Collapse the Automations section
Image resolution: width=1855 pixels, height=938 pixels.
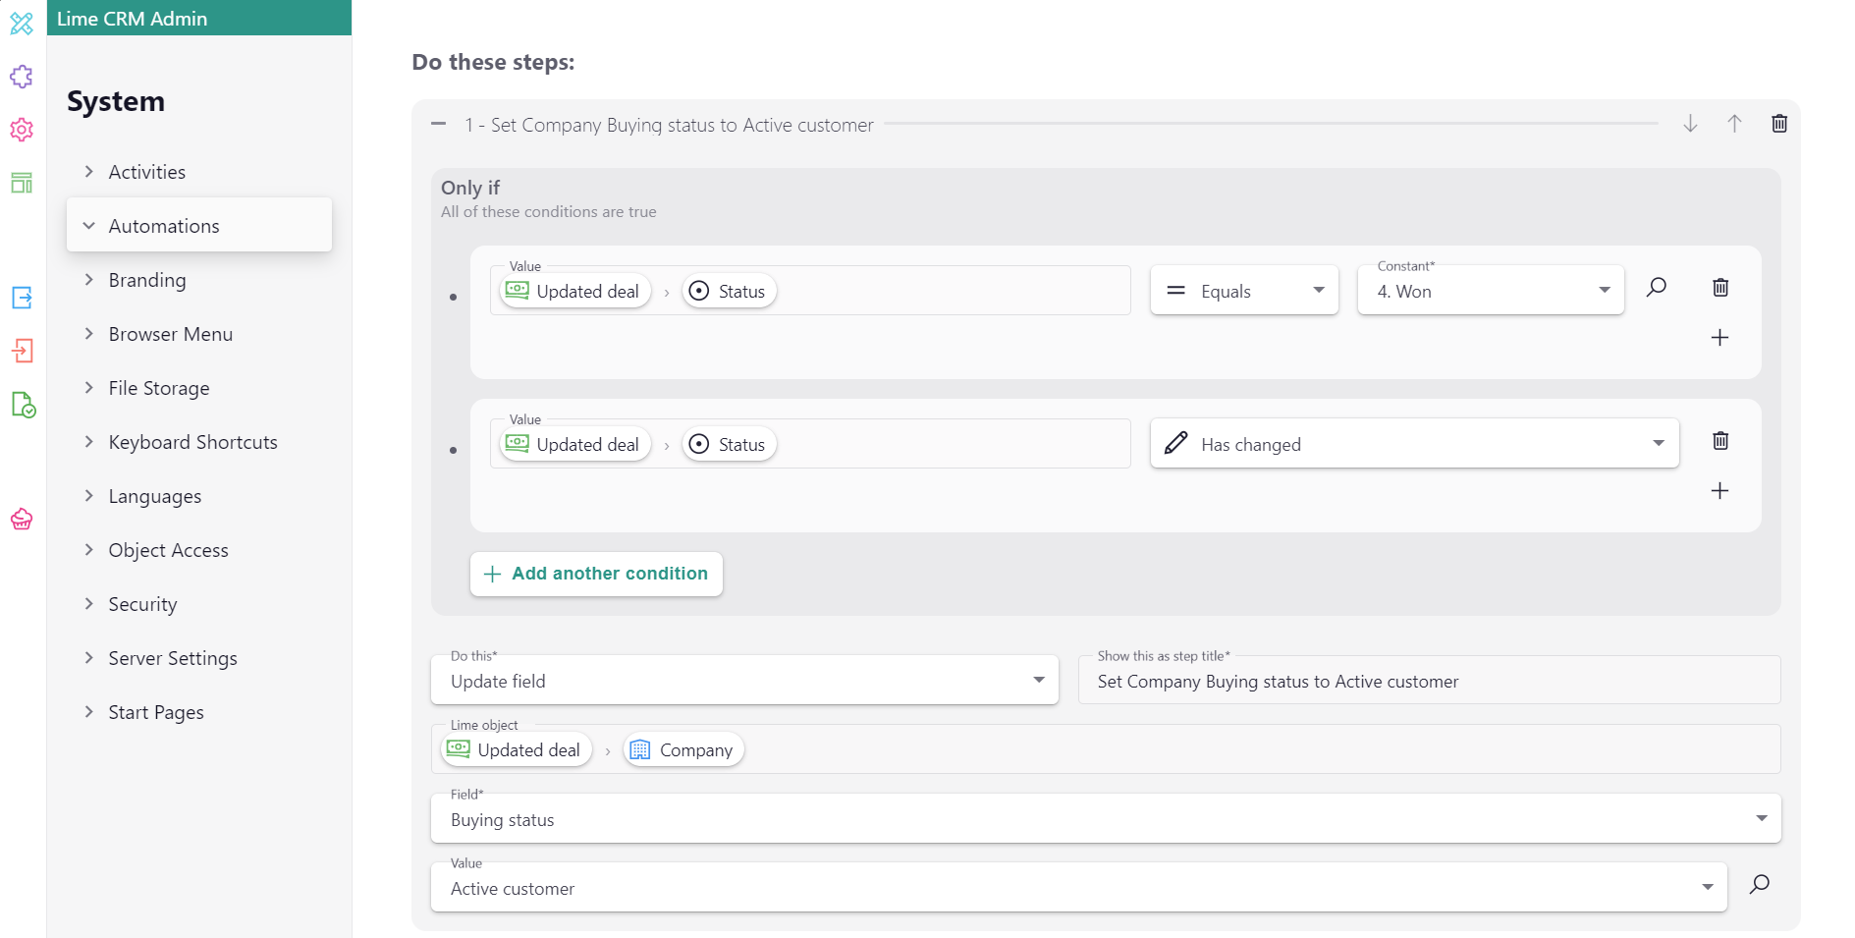pos(163,226)
